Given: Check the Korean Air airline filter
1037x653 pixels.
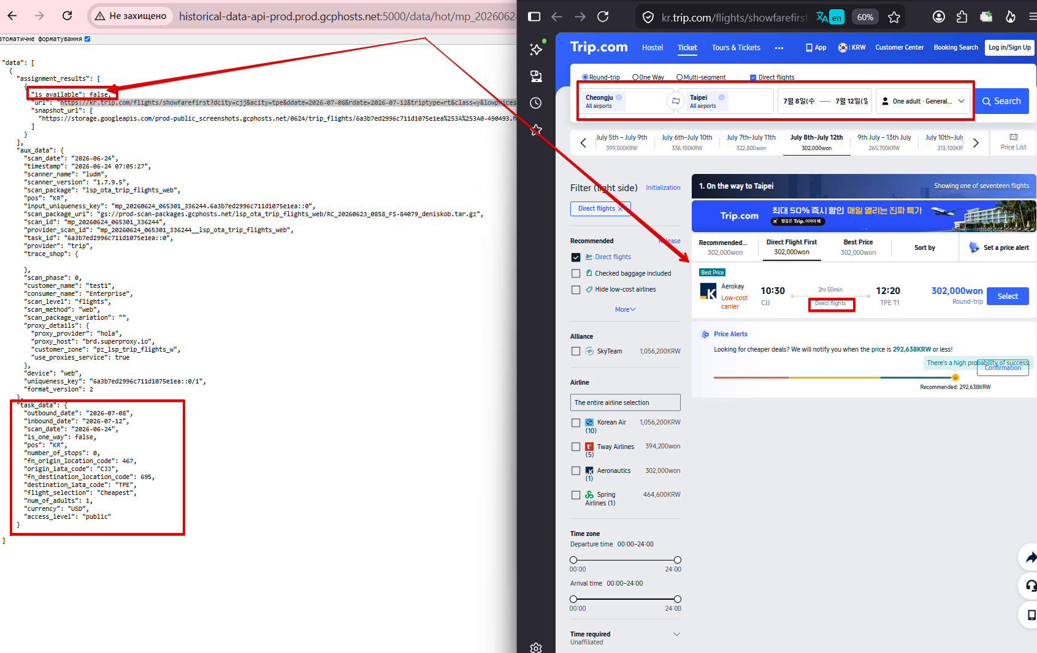Looking at the screenshot, I should pyautogui.click(x=576, y=423).
